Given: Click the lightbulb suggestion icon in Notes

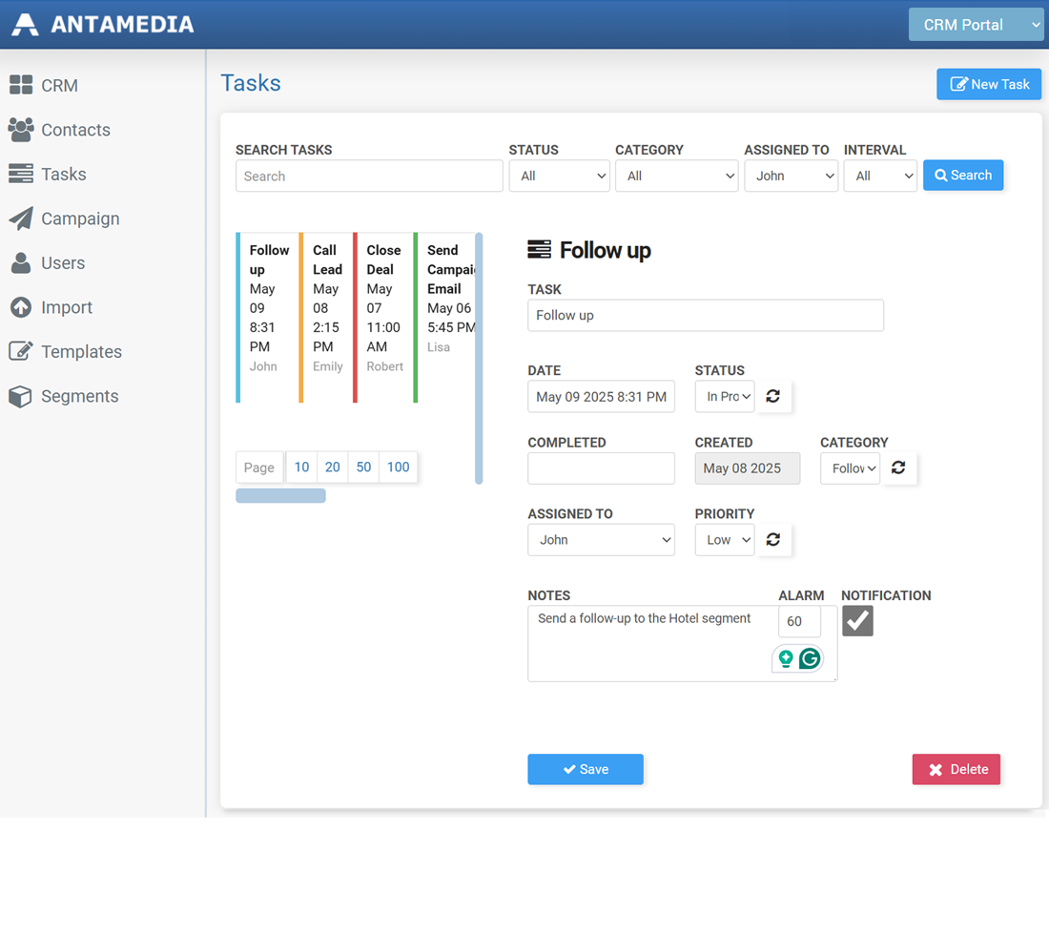Looking at the screenshot, I should point(786,658).
